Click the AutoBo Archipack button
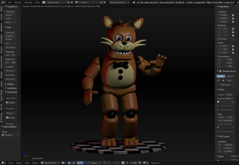This screenshot has height=165, width=239. pyautogui.click(x=10, y=103)
